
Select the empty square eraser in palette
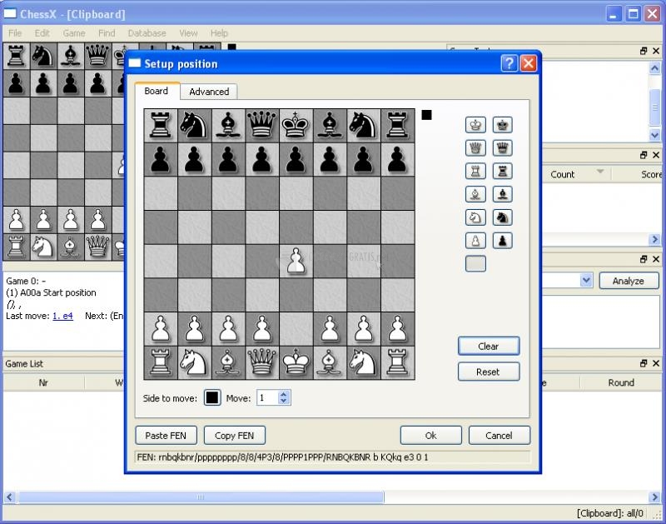click(x=475, y=263)
